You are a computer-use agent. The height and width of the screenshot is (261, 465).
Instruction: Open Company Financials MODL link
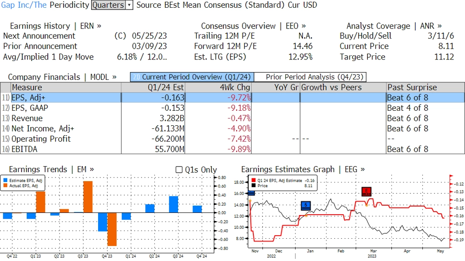62,77
